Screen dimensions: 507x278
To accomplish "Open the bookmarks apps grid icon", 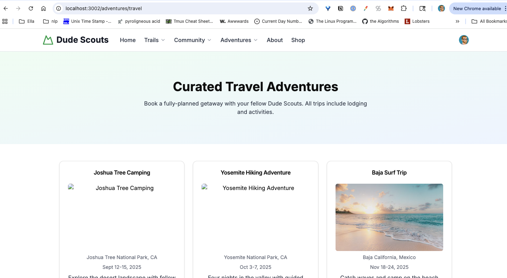I will pos(5,21).
